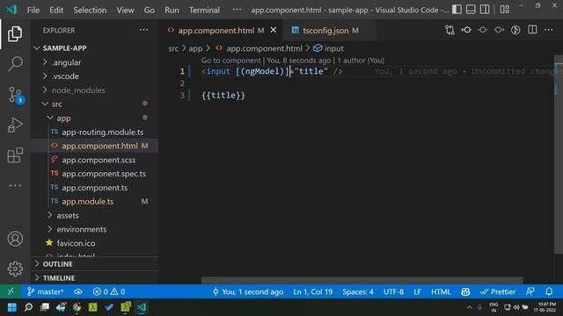
Task: Change the language mode HTML
Action: click(441, 291)
